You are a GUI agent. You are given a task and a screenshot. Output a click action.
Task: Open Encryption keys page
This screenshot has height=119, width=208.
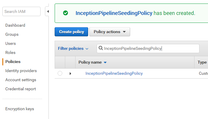[x=20, y=109]
